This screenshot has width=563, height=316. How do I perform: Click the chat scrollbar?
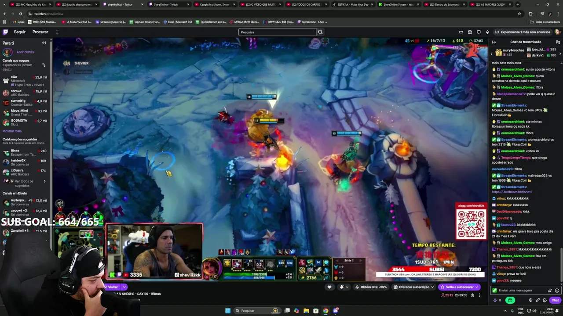click(561, 266)
